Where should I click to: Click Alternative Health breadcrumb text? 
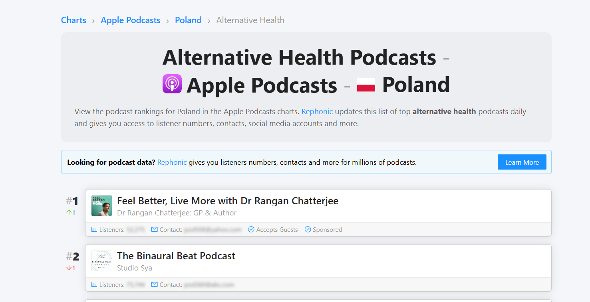point(250,20)
